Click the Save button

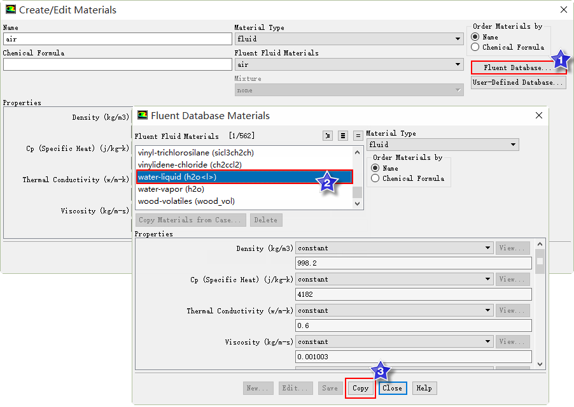click(x=330, y=388)
